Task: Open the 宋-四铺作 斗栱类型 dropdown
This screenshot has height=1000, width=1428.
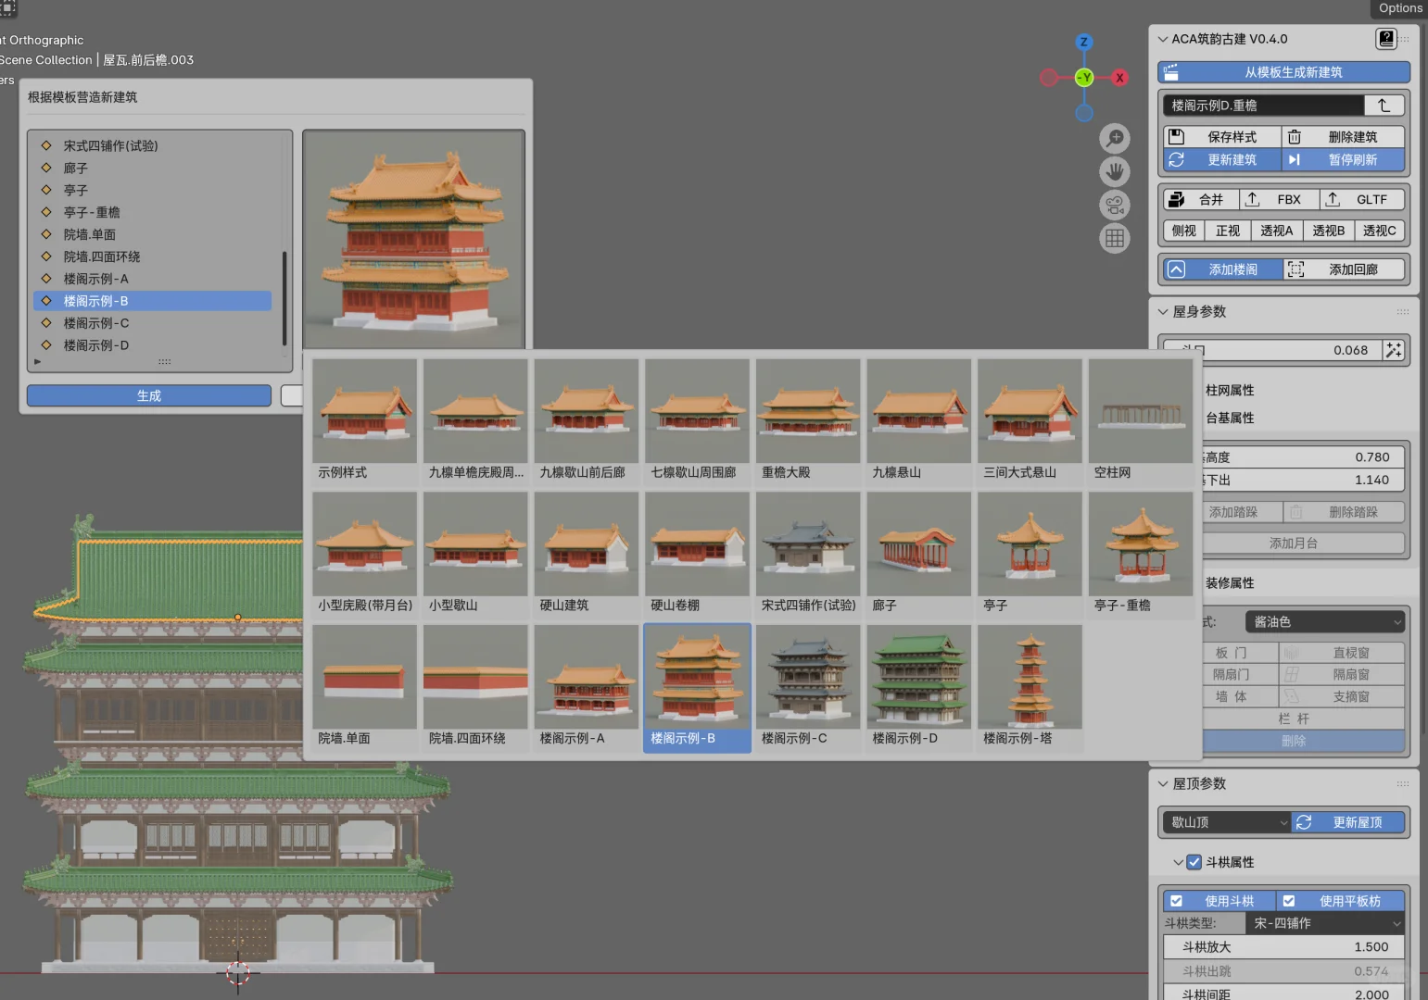Action: click(x=1324, y=923)
